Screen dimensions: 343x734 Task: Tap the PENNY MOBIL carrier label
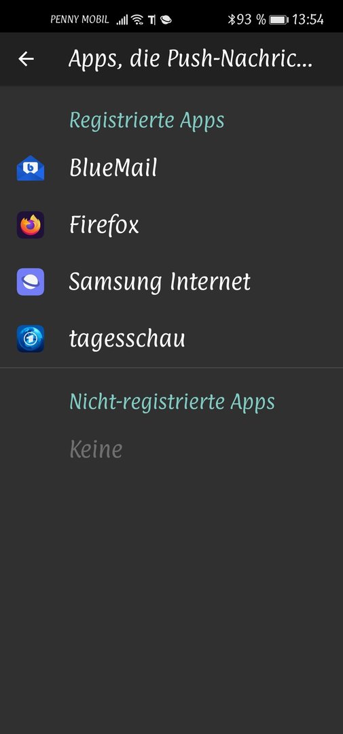[x=79, y=20]
